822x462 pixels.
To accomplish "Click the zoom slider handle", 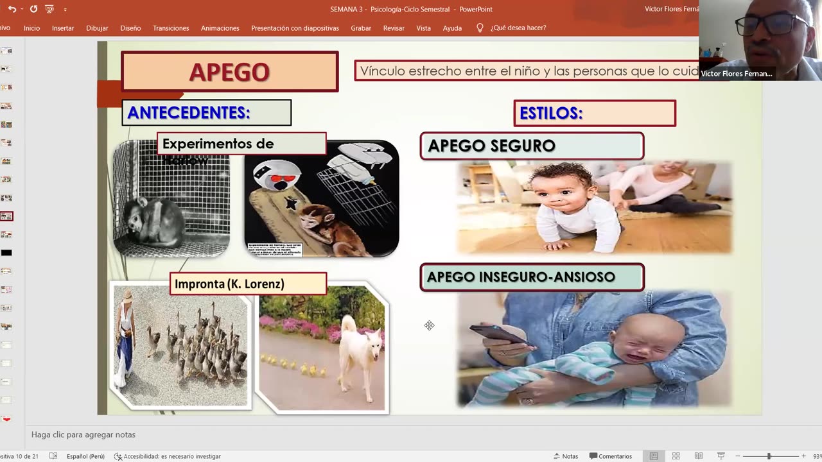I will point(769,456).
